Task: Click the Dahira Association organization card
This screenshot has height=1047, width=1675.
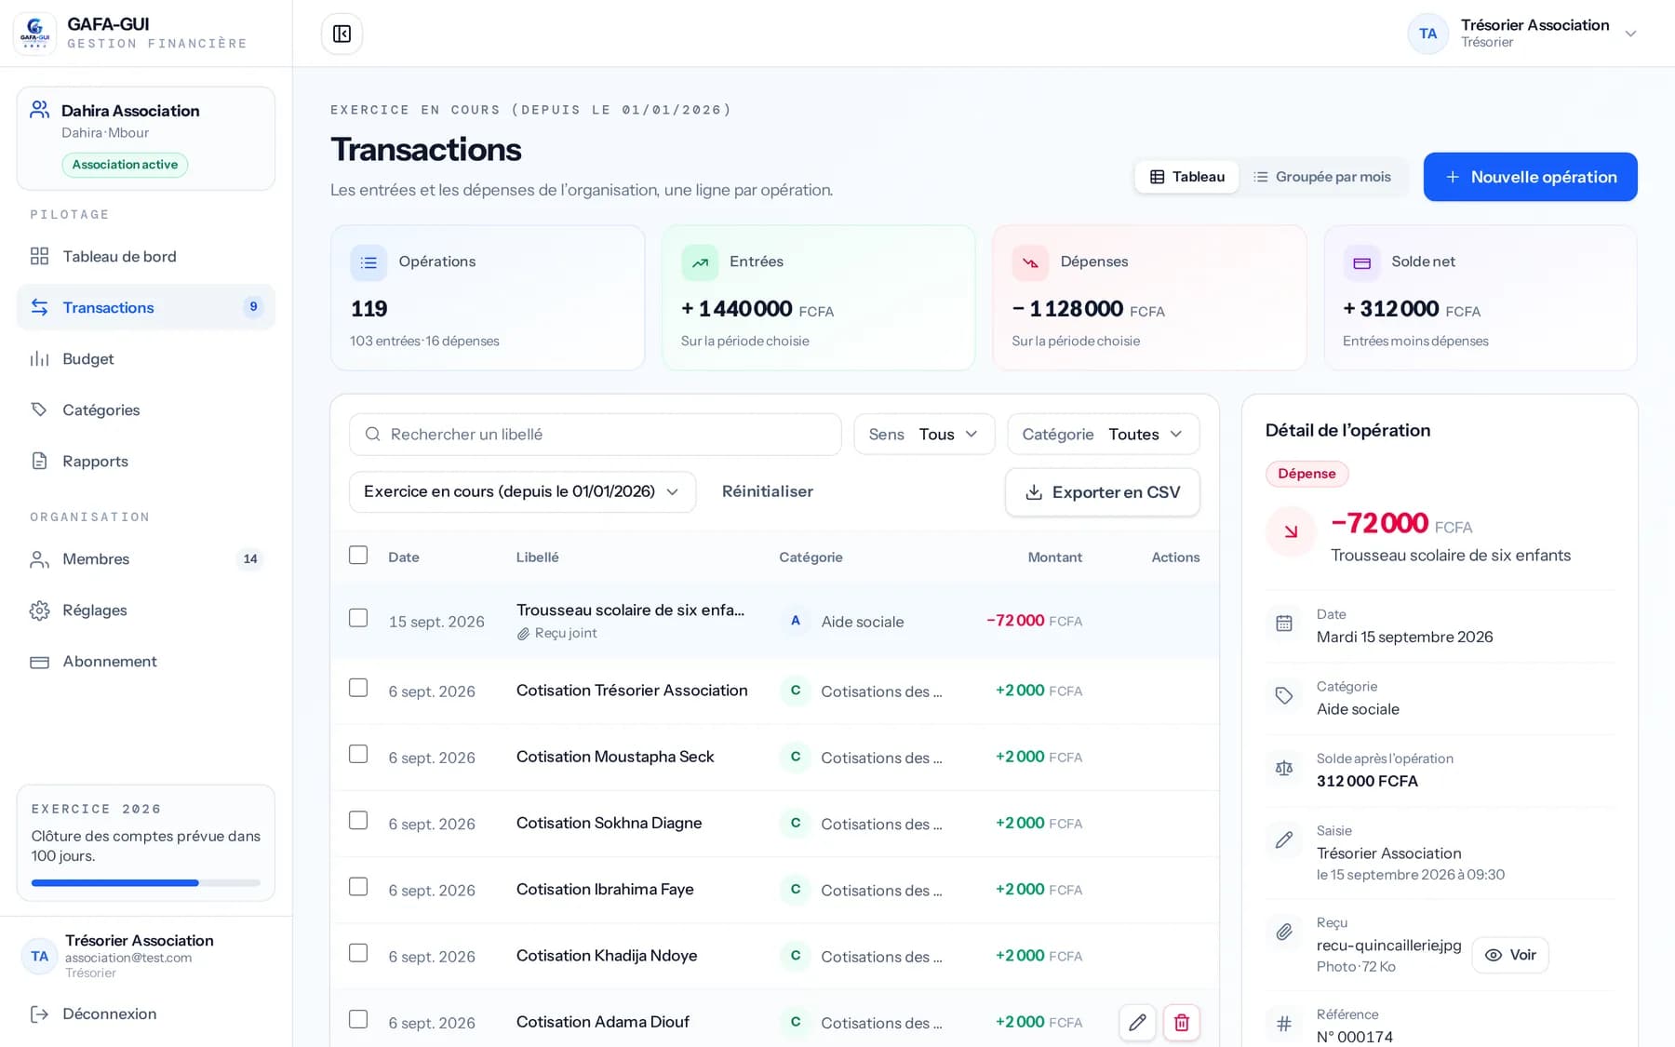Action: coord(146,139)
